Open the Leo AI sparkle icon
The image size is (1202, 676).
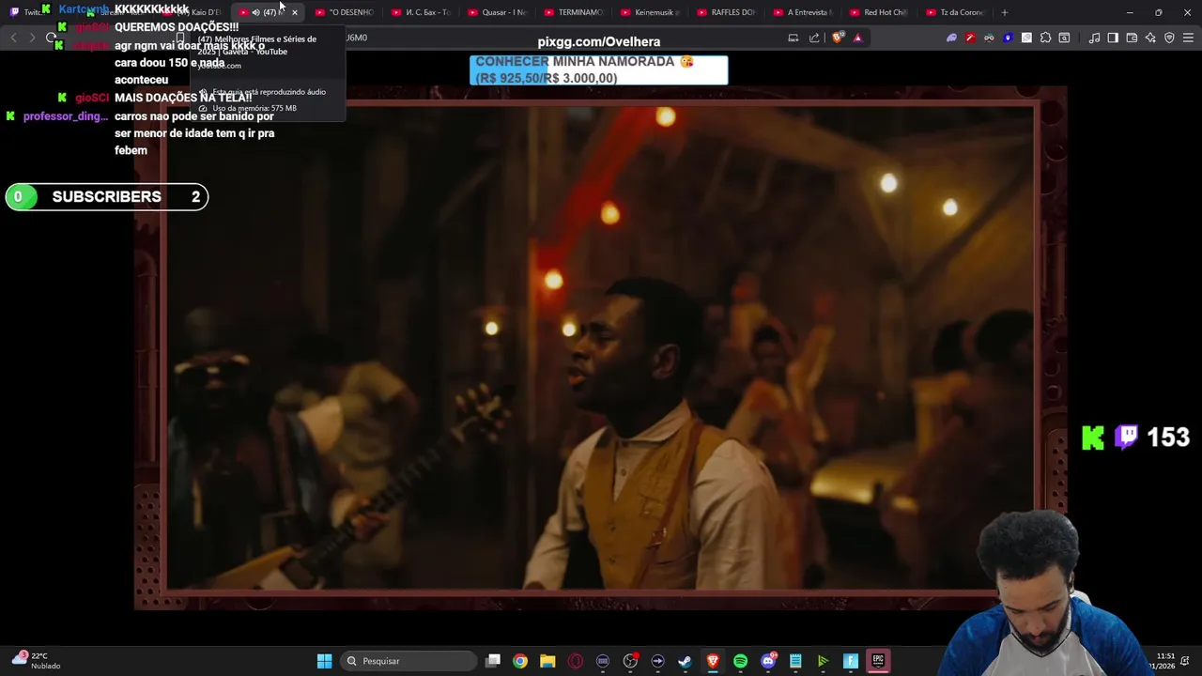tap(1150, 38)
